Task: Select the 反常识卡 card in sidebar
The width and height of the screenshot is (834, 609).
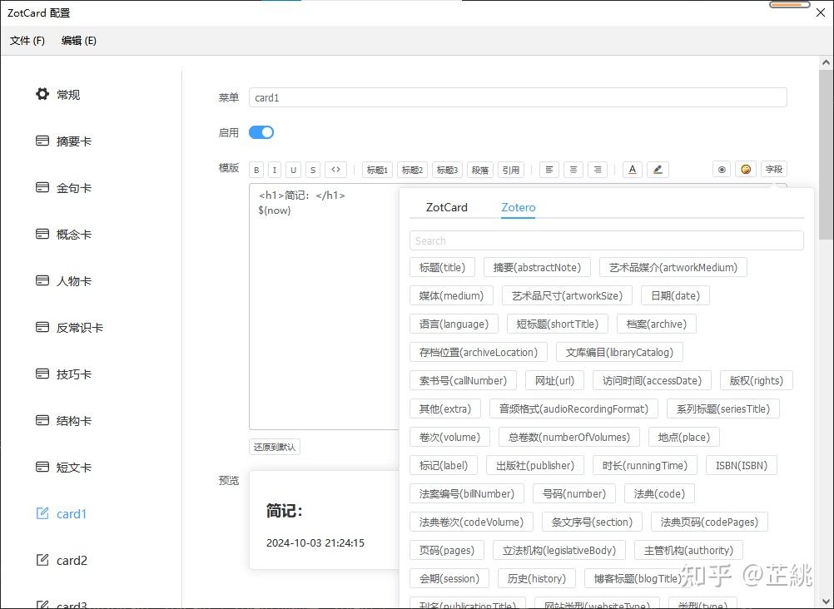Action: (x=69, y=328)
